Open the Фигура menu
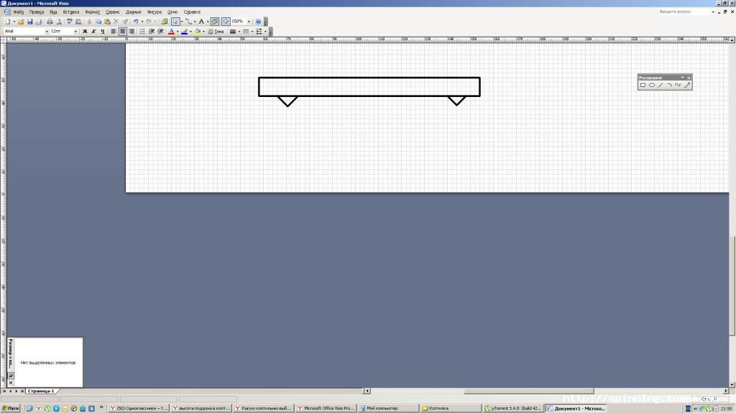Screen dimensions: 736x414 pyautogui.click(x=154, y=12)
